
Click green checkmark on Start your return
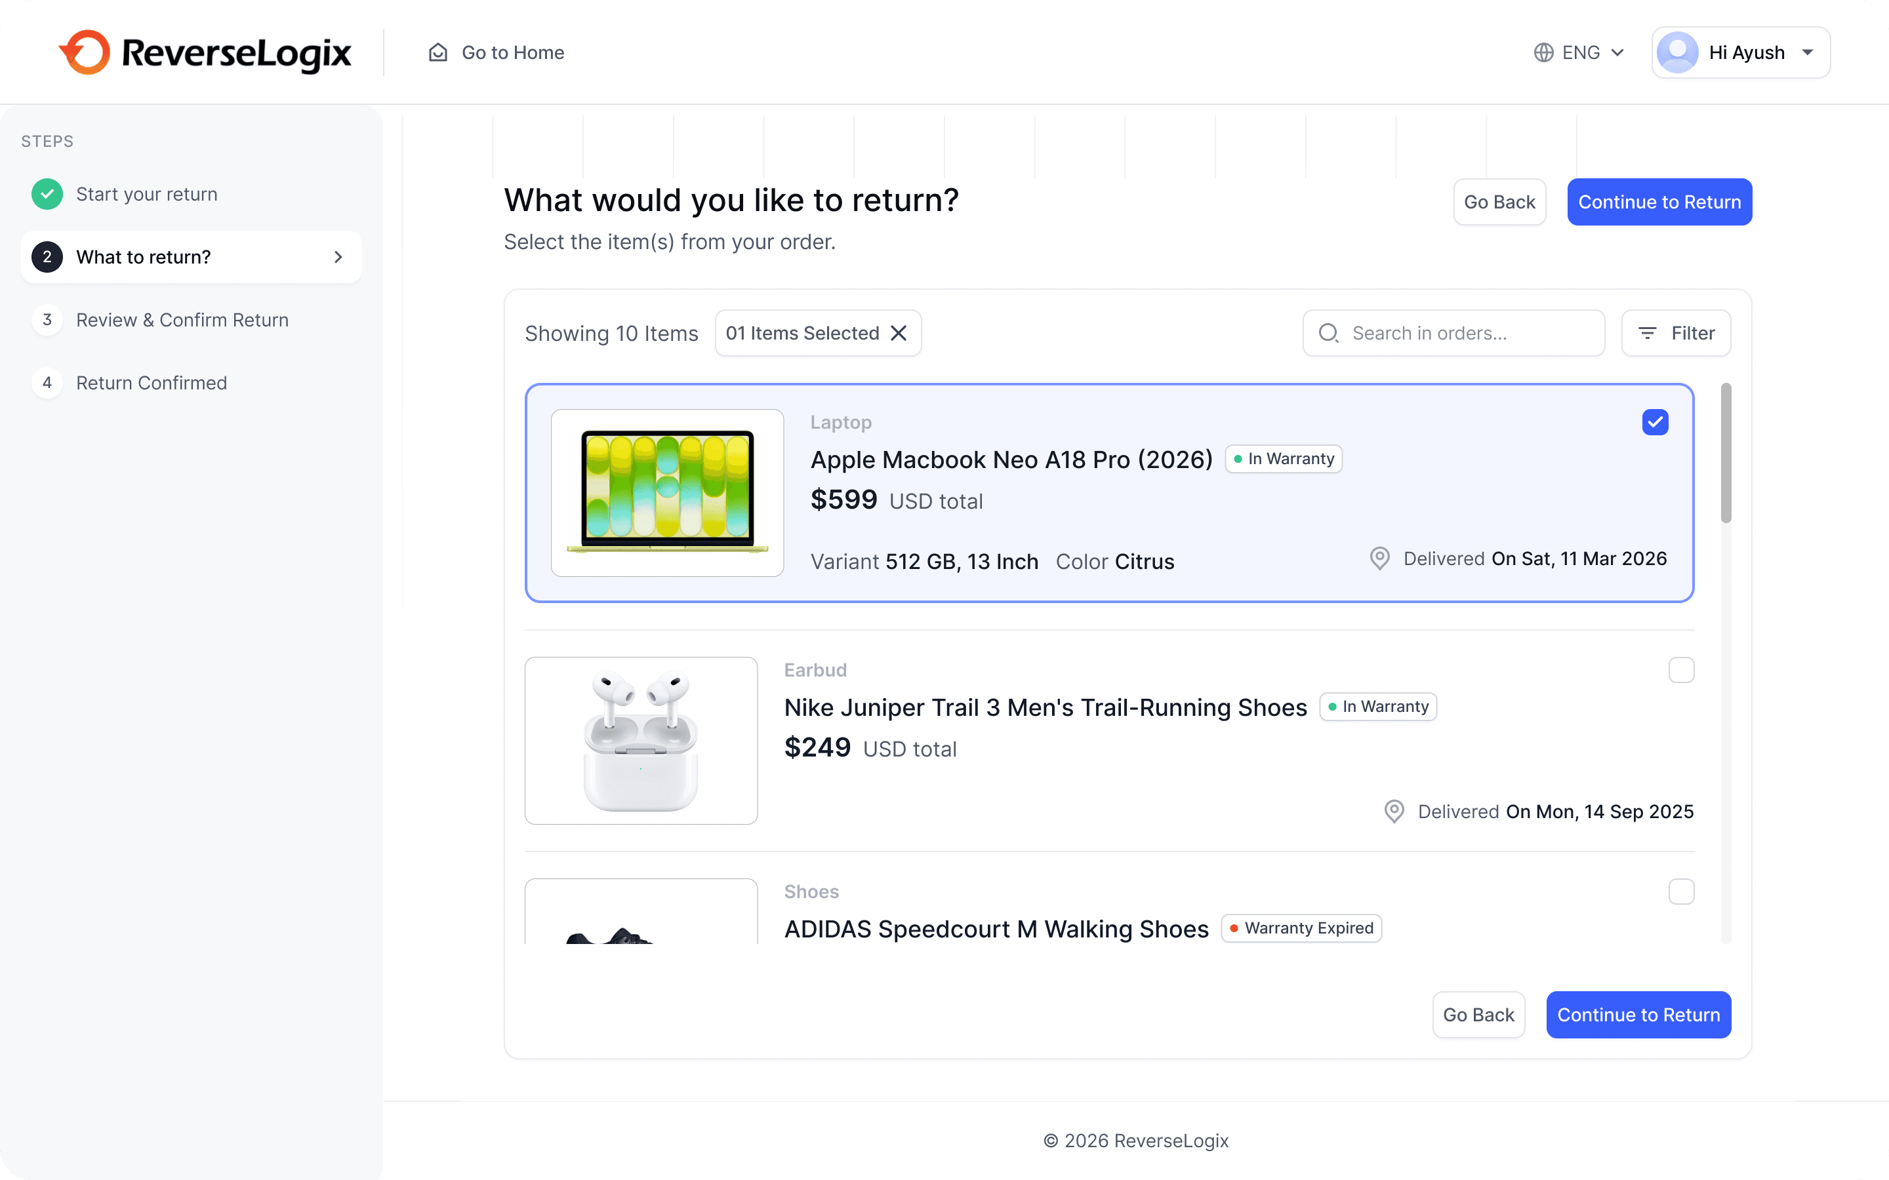(47, 194)
